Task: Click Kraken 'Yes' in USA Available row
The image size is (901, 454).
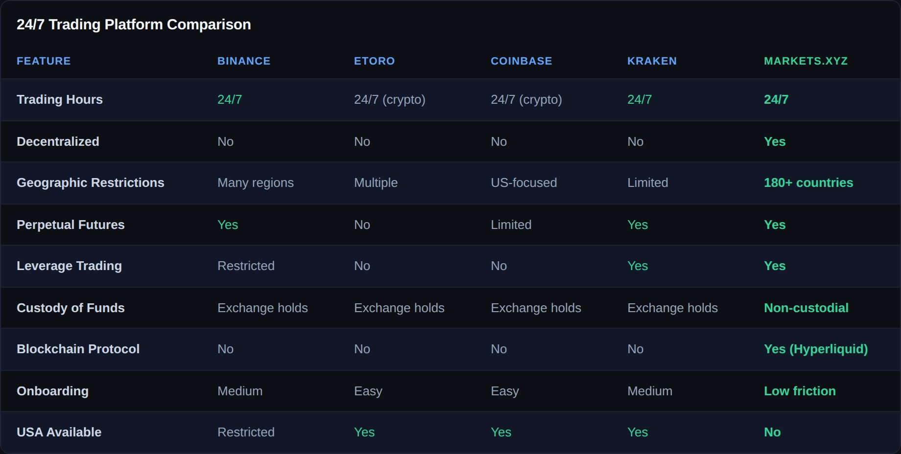Action: (638, 432)
